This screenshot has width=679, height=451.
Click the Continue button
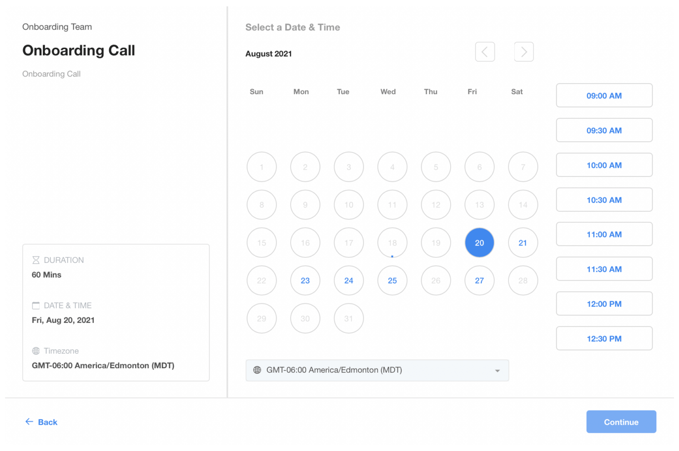click(621, 422)
